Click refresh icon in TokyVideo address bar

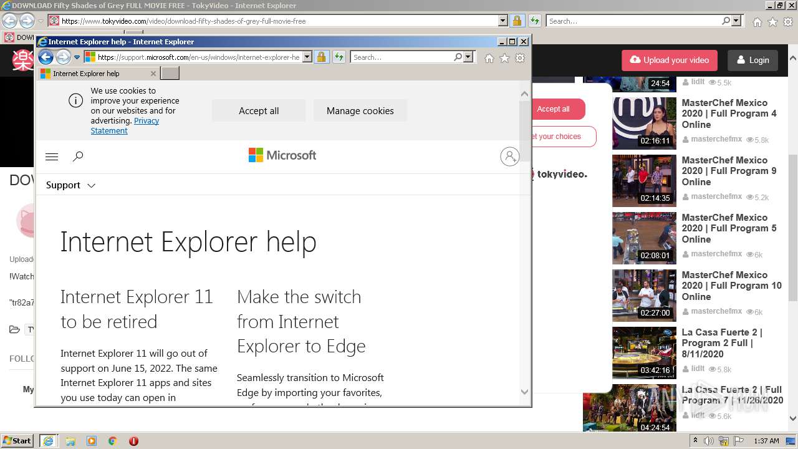(534, 21)
